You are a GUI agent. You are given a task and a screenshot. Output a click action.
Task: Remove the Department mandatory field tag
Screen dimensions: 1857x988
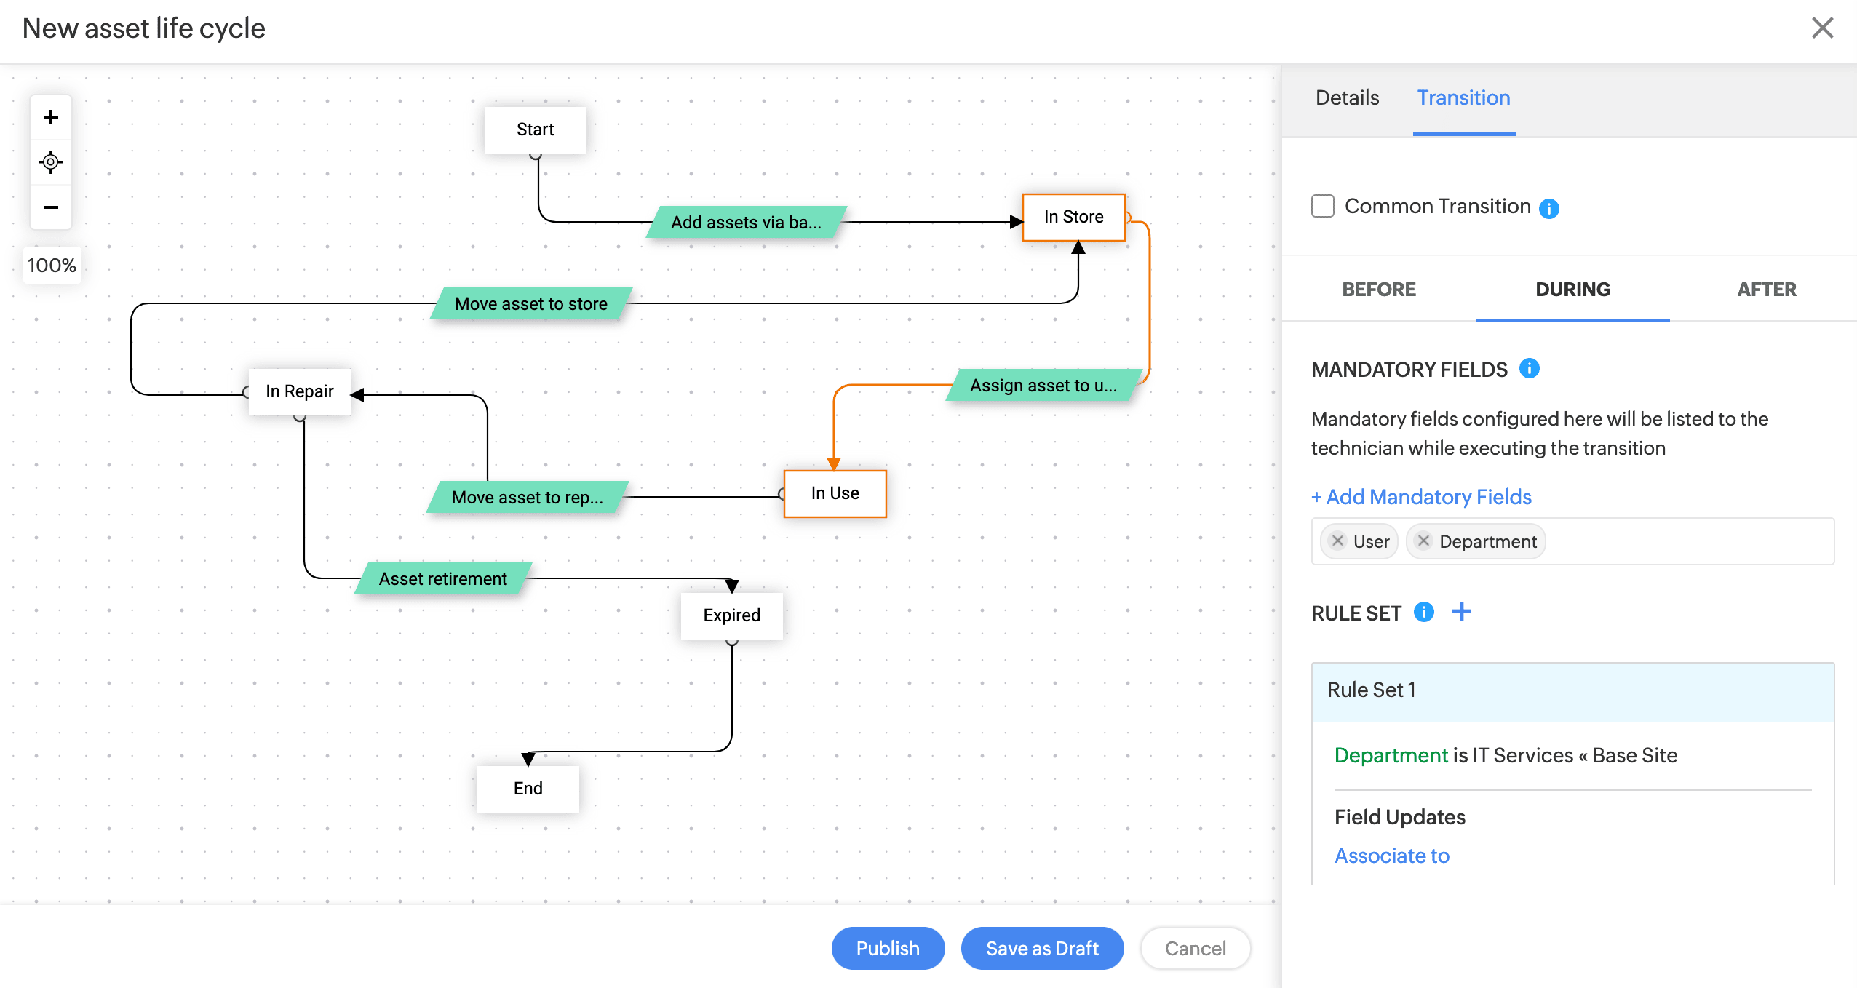pyautogui.click(x=1424, y=541)
